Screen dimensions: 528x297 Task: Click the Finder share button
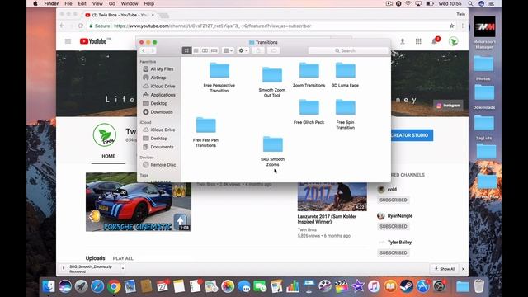coord(258,50)
